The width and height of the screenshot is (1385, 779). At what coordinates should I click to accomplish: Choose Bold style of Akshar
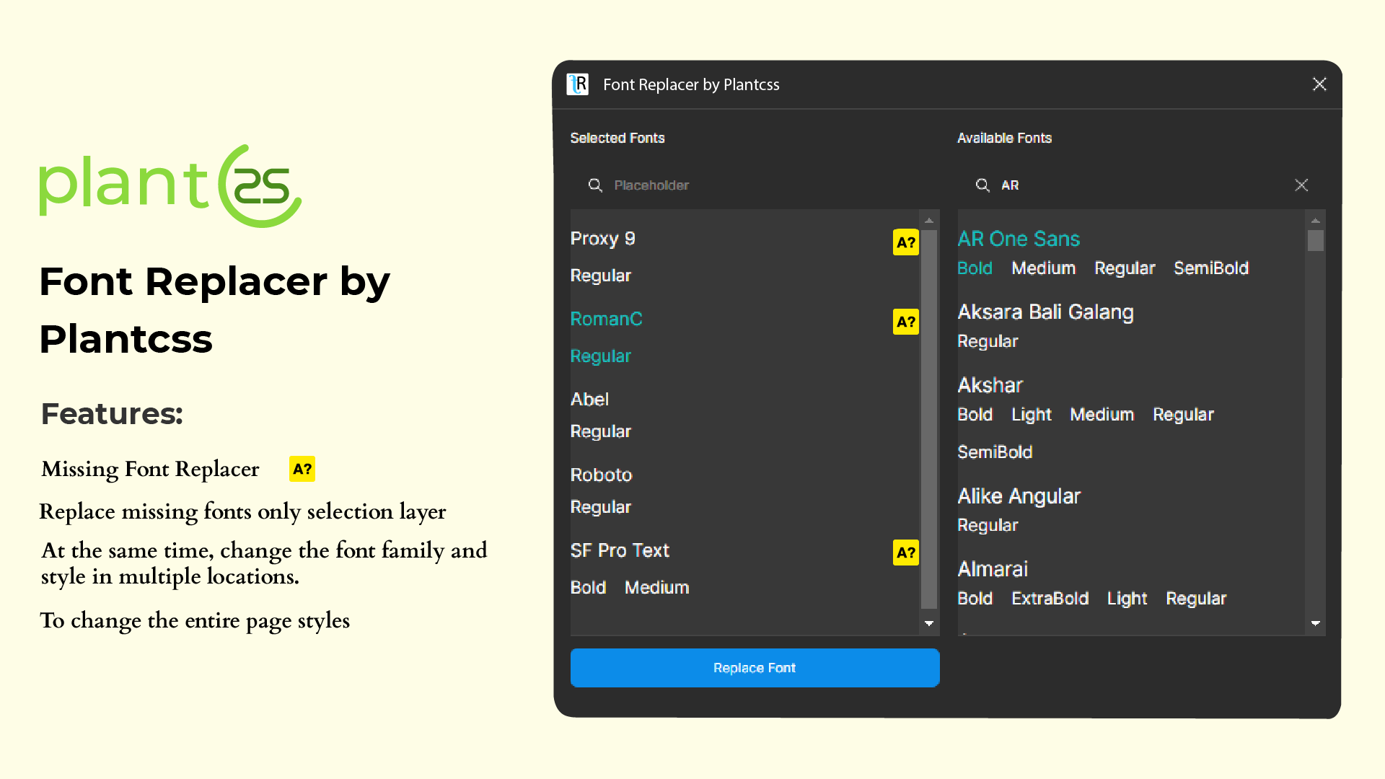point(975,415)
